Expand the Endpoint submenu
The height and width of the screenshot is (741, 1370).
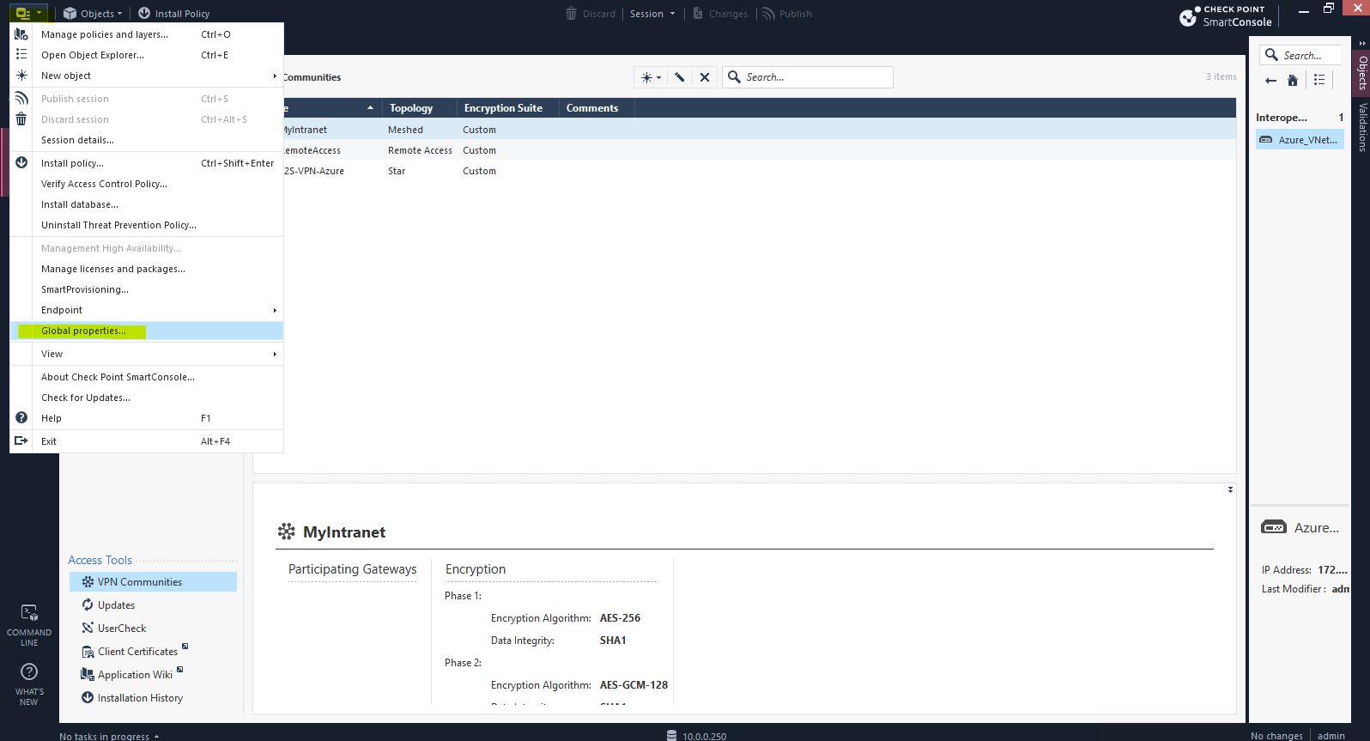point(147,310)
